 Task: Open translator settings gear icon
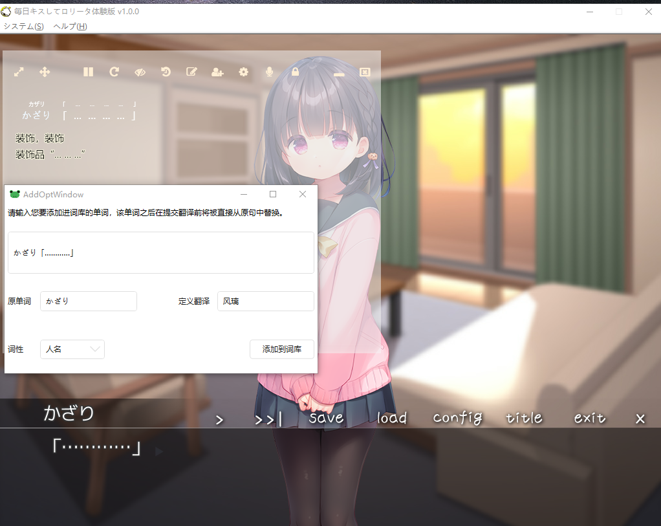pyautogui.click(x=243, y=72)
